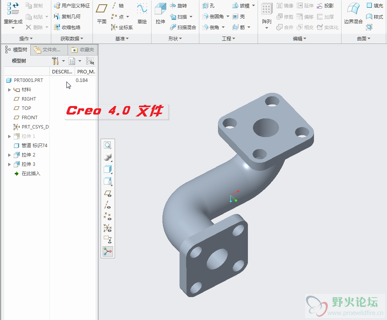Select the 扫描混合 swept blend tool
The width and height of the screenshot is (387, 320).
pos(183,27)
